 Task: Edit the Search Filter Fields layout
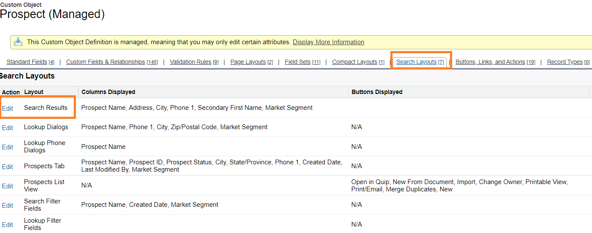pyautogui.click(x=7, y=205)
